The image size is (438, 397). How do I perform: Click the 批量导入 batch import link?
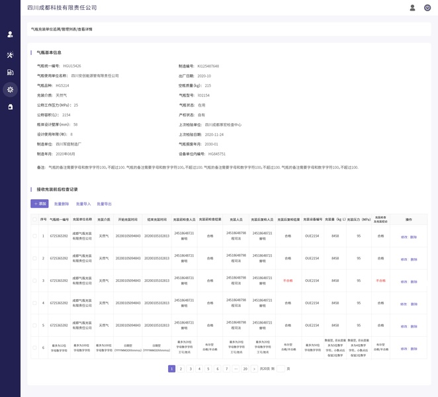(83, 204)
